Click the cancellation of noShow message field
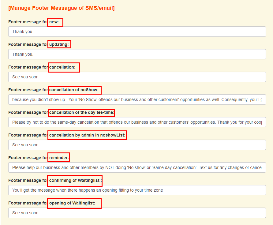 click(x=137, y=99)
